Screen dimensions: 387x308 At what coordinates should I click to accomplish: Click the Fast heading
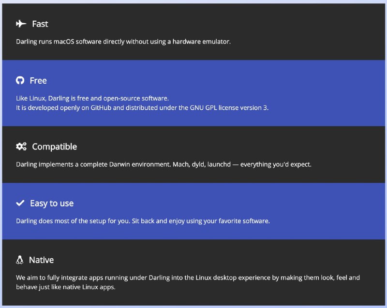(x=40, y=24)
